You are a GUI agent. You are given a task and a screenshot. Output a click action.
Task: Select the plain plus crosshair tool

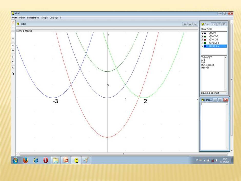tap(13, 27)
